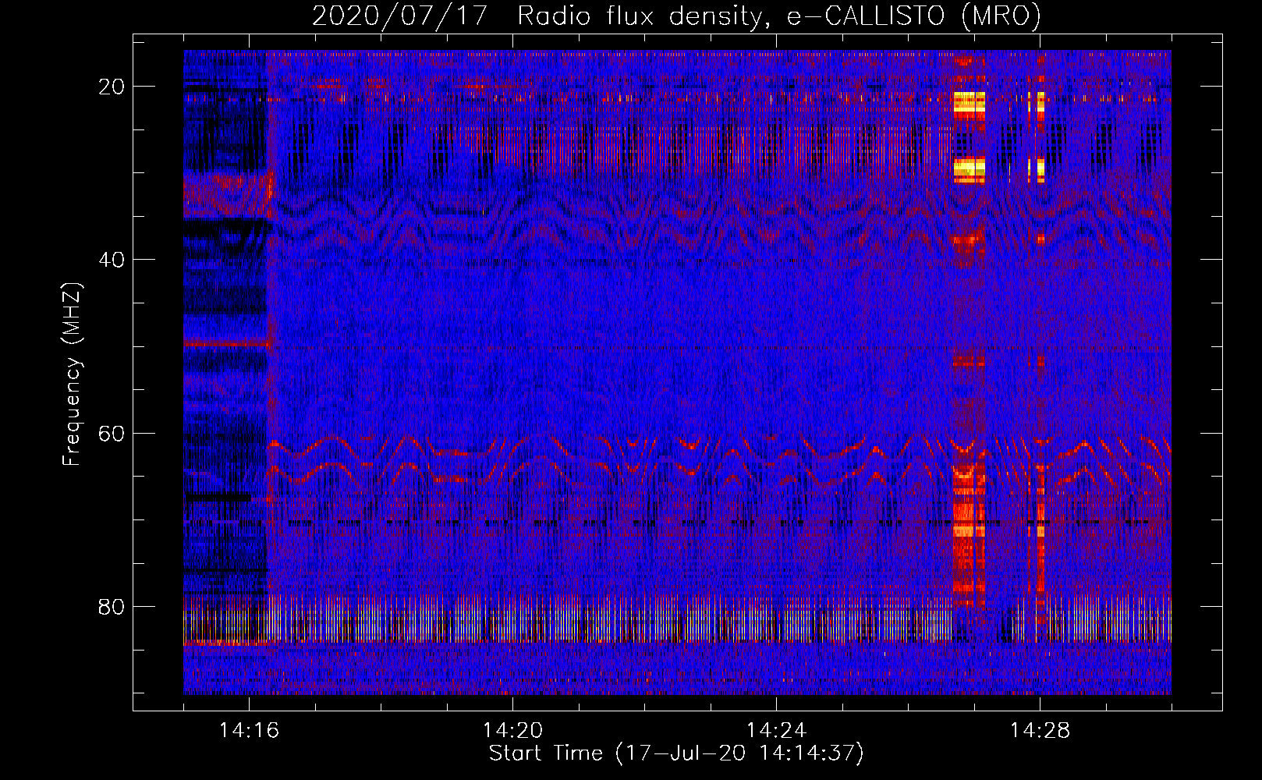
Task: Click the '40' frequency tick label
Action: coord(112,260)
